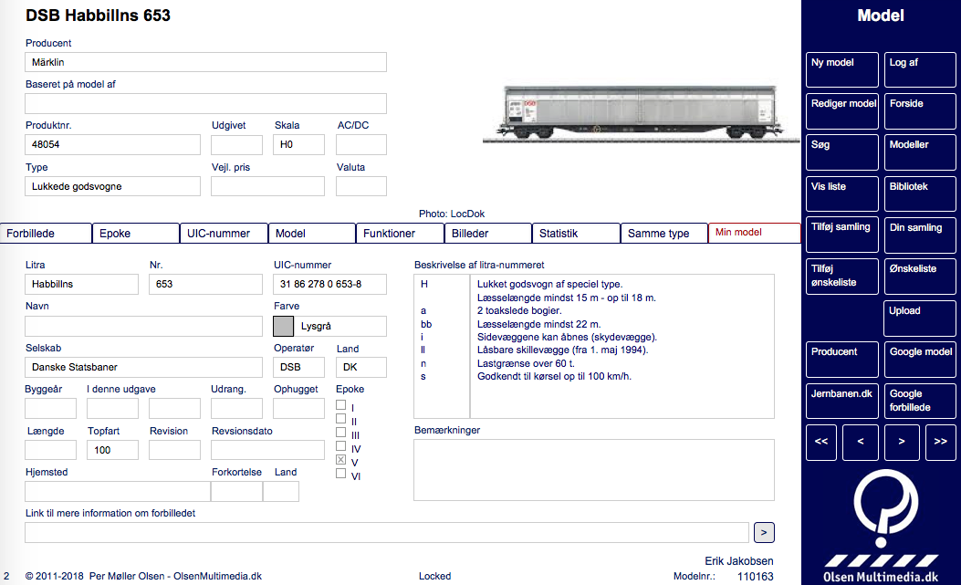
Task: Click the Type field Lukkede godsvogne
Action: 113,186
